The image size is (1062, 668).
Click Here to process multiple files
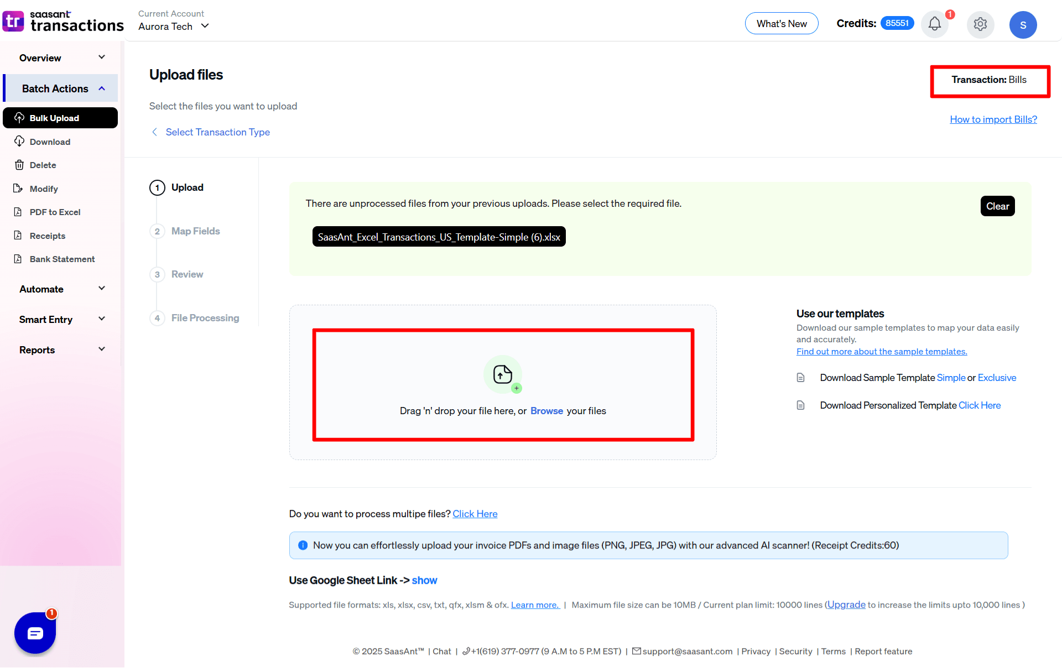[x=475, y=514]
